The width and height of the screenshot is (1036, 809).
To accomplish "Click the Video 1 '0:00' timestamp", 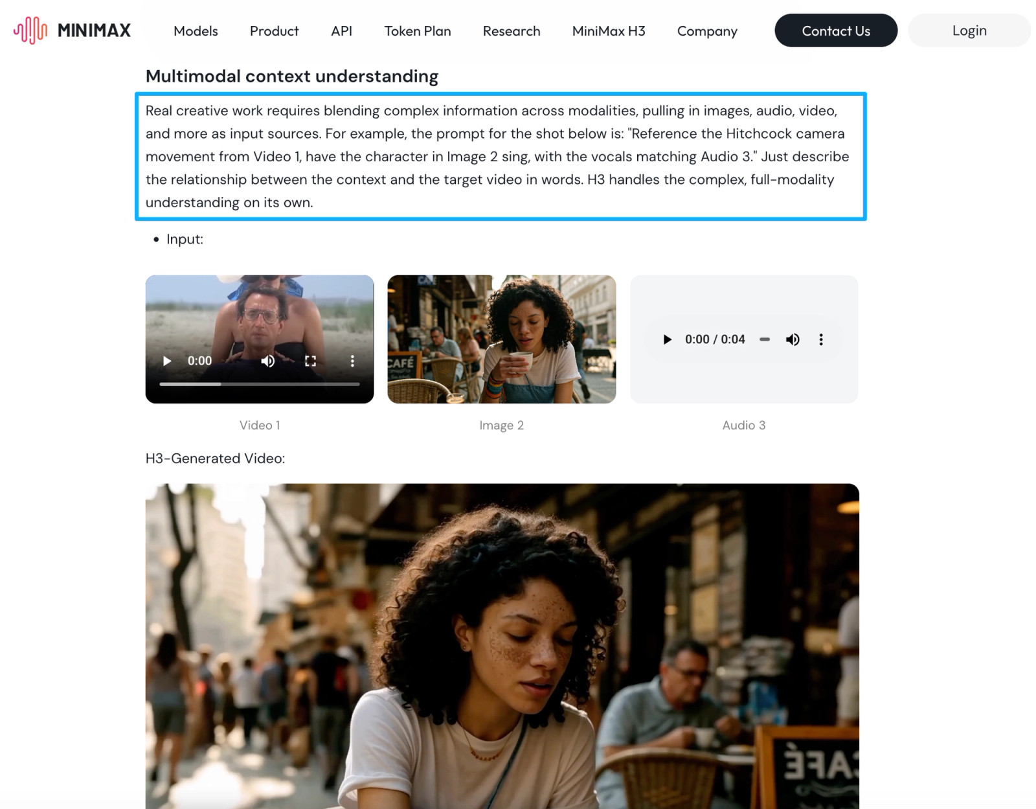I will 199,361.
